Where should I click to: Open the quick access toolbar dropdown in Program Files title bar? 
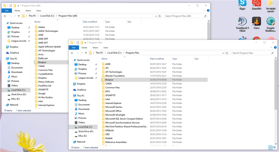click(x=85, y=43)
